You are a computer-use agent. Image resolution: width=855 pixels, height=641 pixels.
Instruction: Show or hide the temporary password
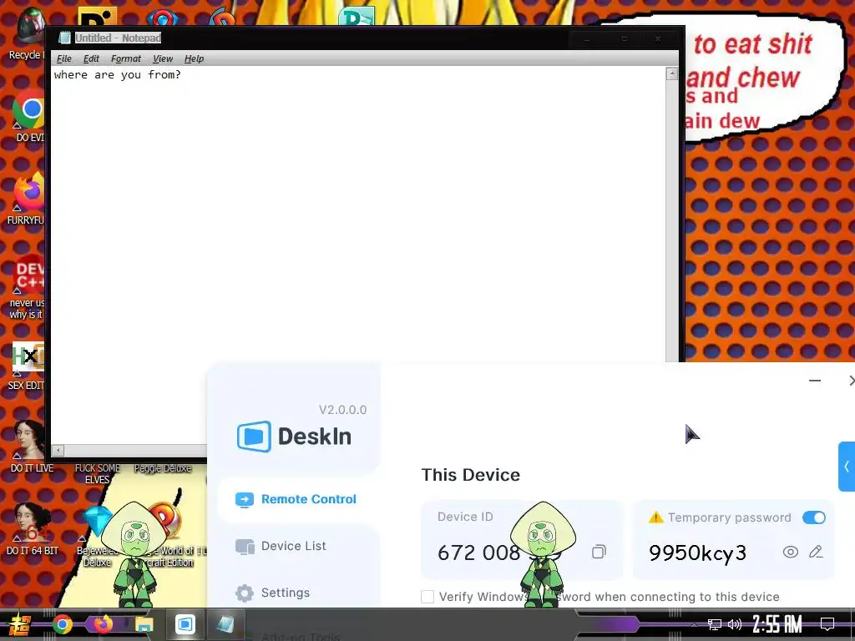790,552
